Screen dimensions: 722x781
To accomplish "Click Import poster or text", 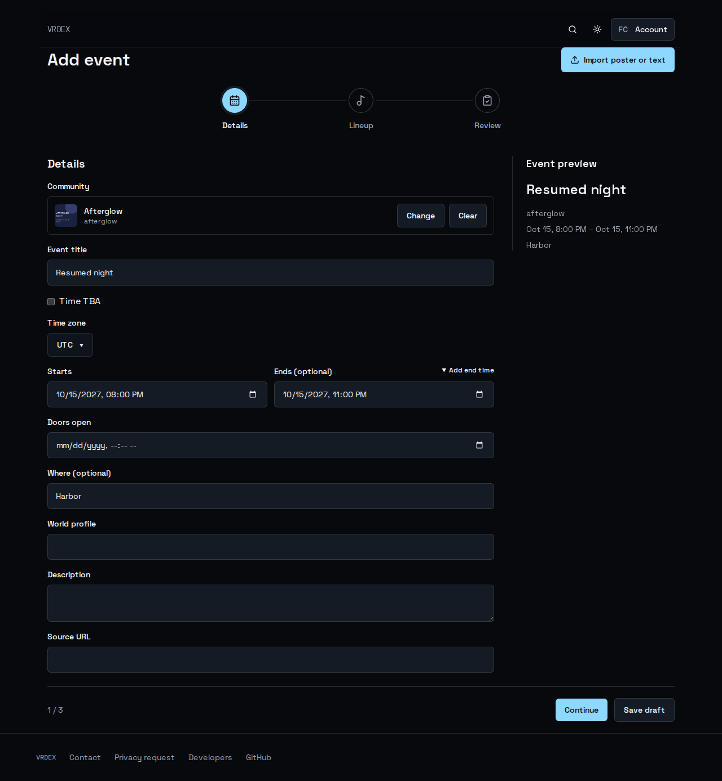I will point(618,60).
